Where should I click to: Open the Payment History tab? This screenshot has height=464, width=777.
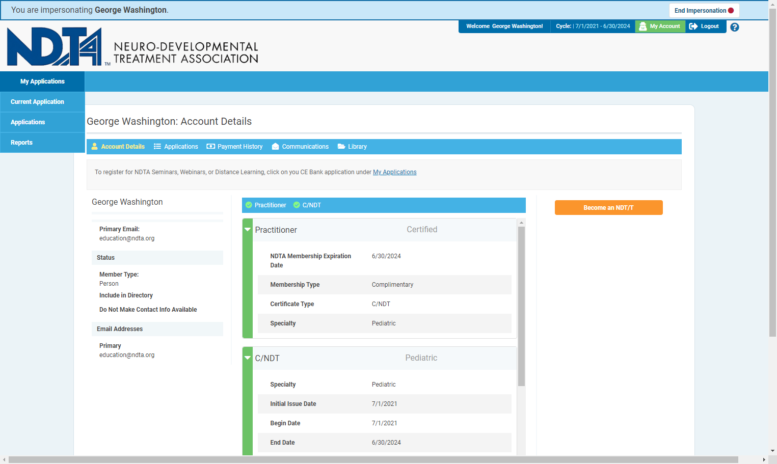(x=234, y=147)
